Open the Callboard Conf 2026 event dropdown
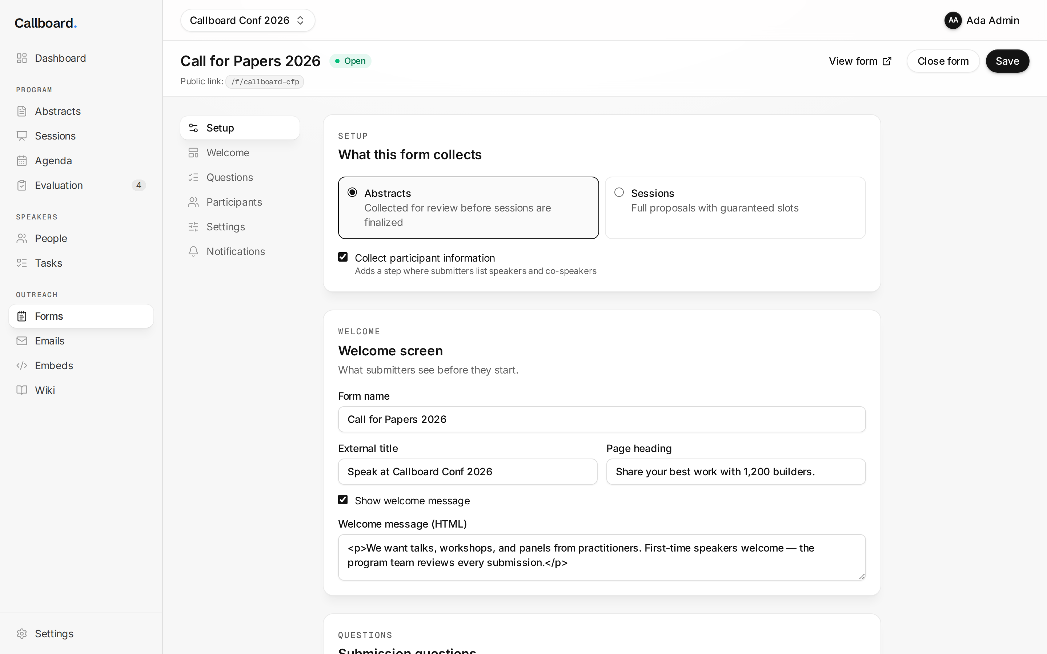The image size is (1047, 654). (x=248, y=20)
